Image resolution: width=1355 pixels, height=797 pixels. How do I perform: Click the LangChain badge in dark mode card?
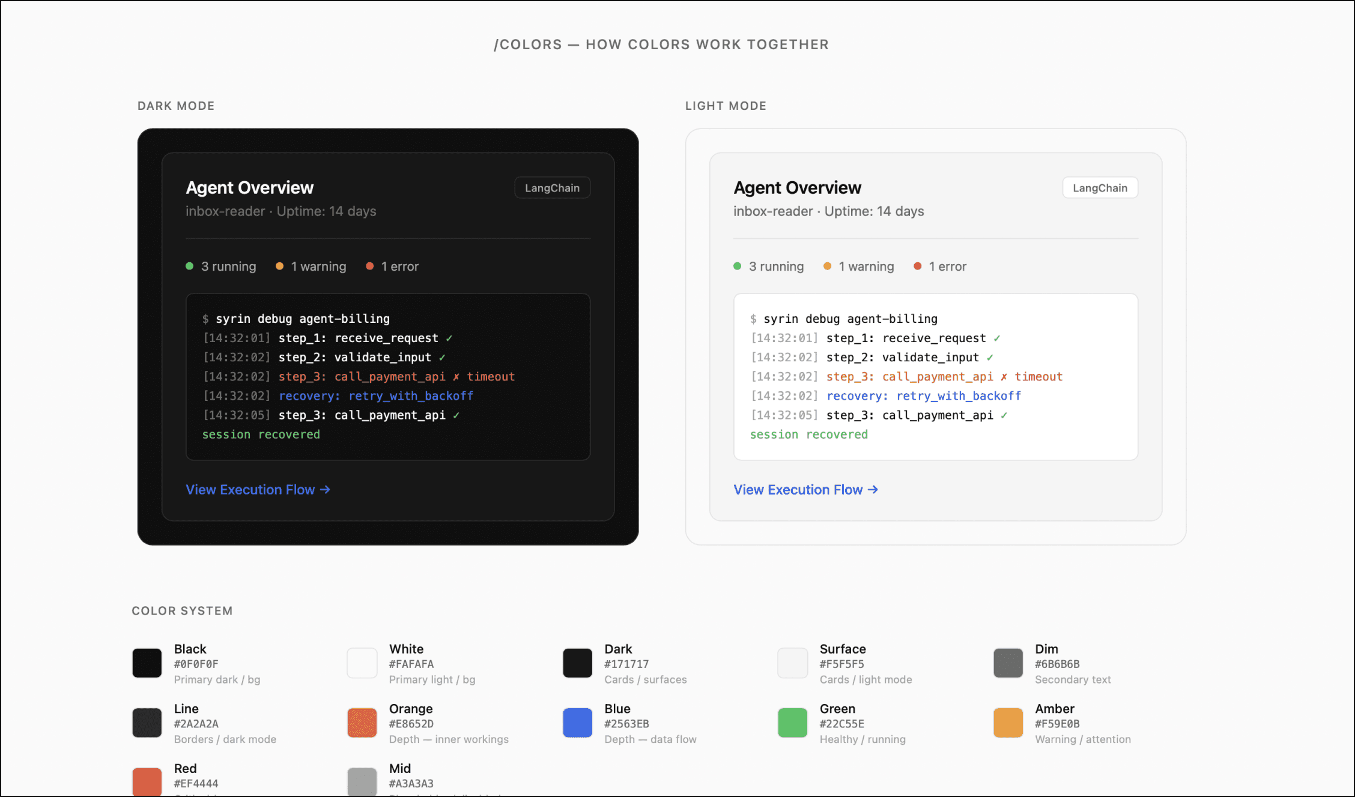coord(552,188)
